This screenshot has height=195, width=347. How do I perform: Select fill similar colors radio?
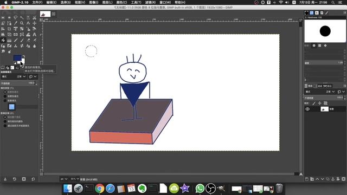(5, 121)
